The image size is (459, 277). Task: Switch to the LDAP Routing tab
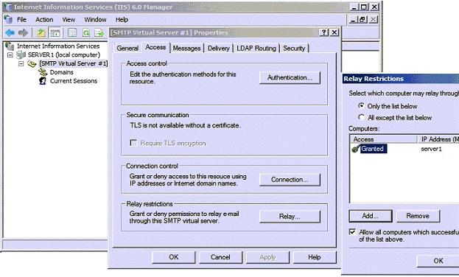(256, 49)
